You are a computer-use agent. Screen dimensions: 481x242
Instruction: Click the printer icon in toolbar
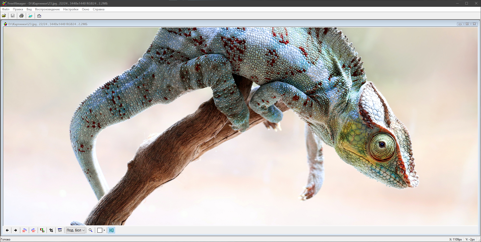[x=21, y=16]
